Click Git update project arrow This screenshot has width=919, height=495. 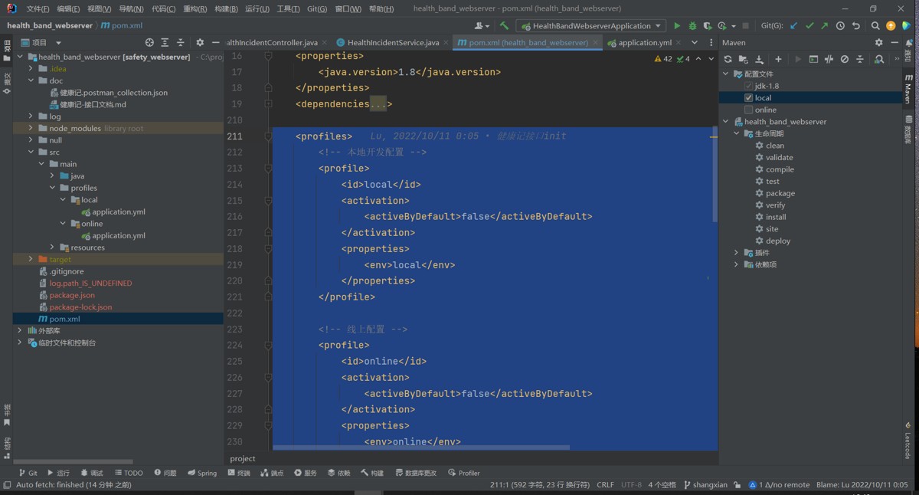point(793,25)
